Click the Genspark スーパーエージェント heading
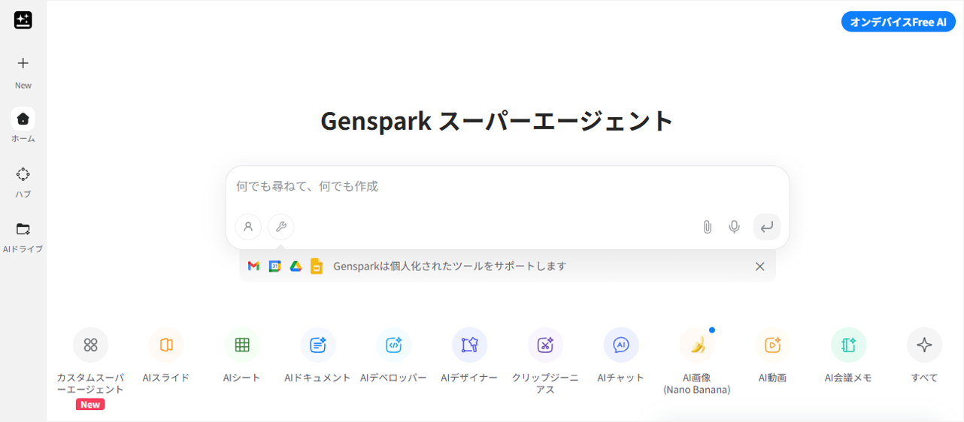Screen dimensions: 964x422 pos(497,121)
